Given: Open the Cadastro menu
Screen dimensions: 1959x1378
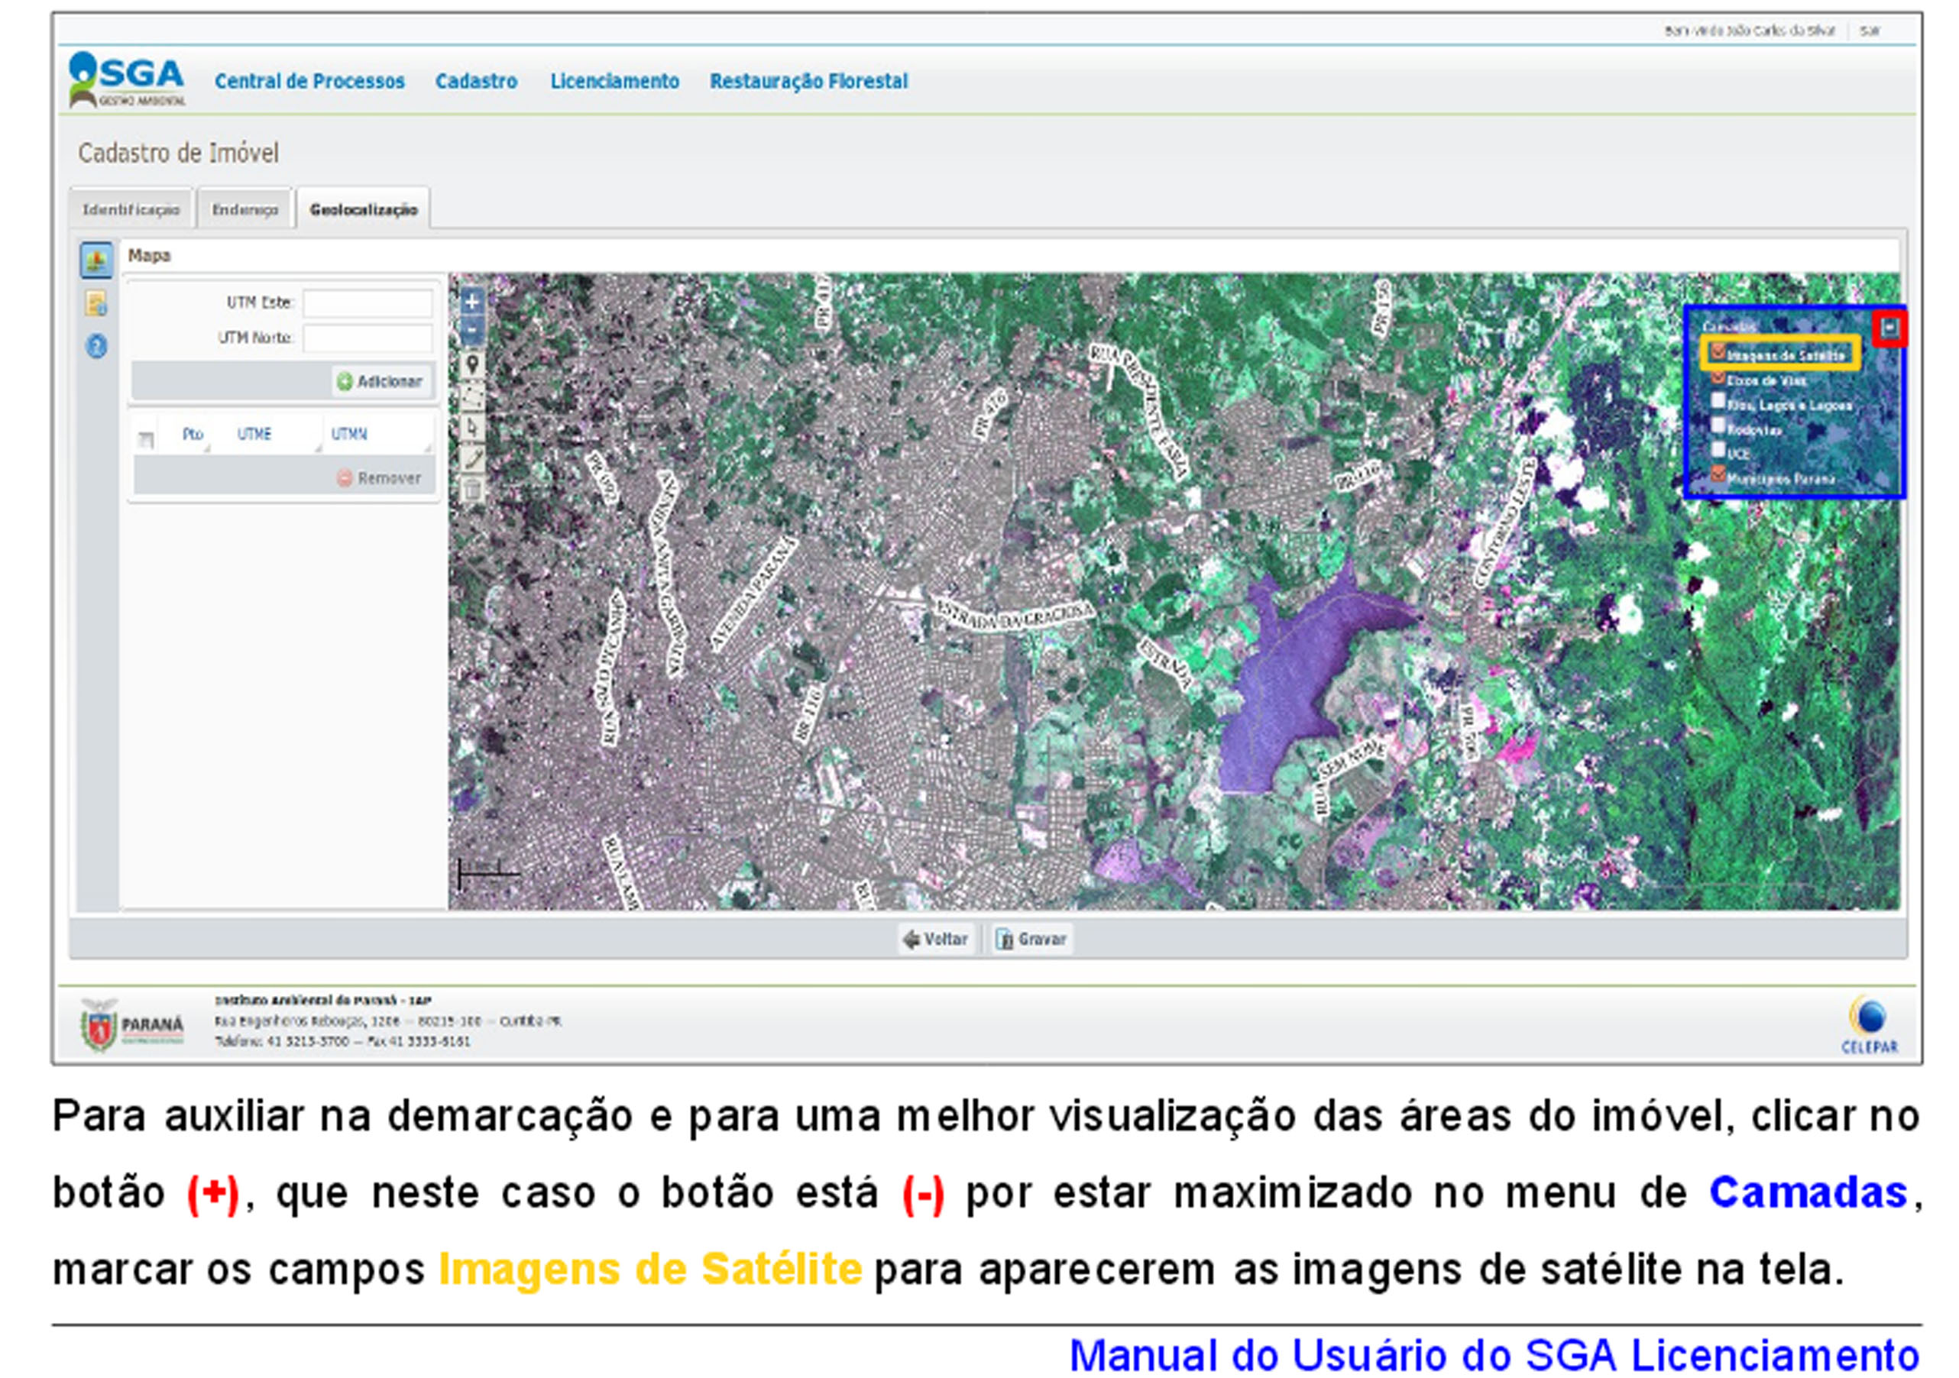Looking at the screenshot, I should click(x=476, y=81).
